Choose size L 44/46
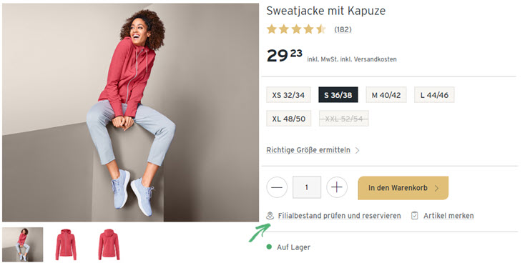525x263 pixels. (434, 95)
